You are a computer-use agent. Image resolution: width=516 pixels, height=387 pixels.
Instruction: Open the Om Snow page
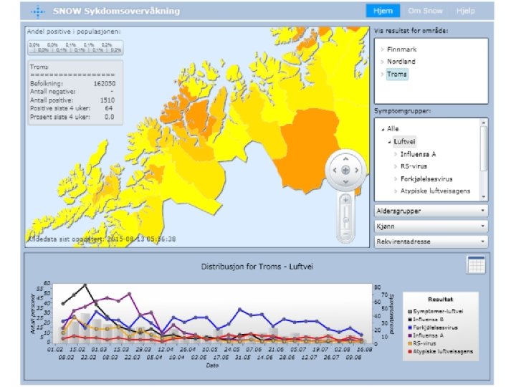tap(425, 11)
